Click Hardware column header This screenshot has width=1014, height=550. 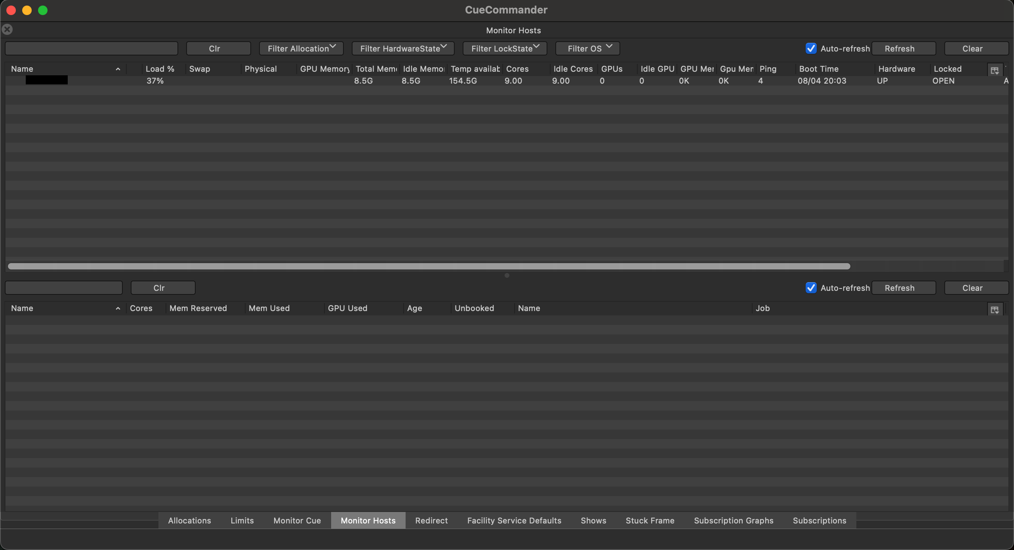(902, 69)
